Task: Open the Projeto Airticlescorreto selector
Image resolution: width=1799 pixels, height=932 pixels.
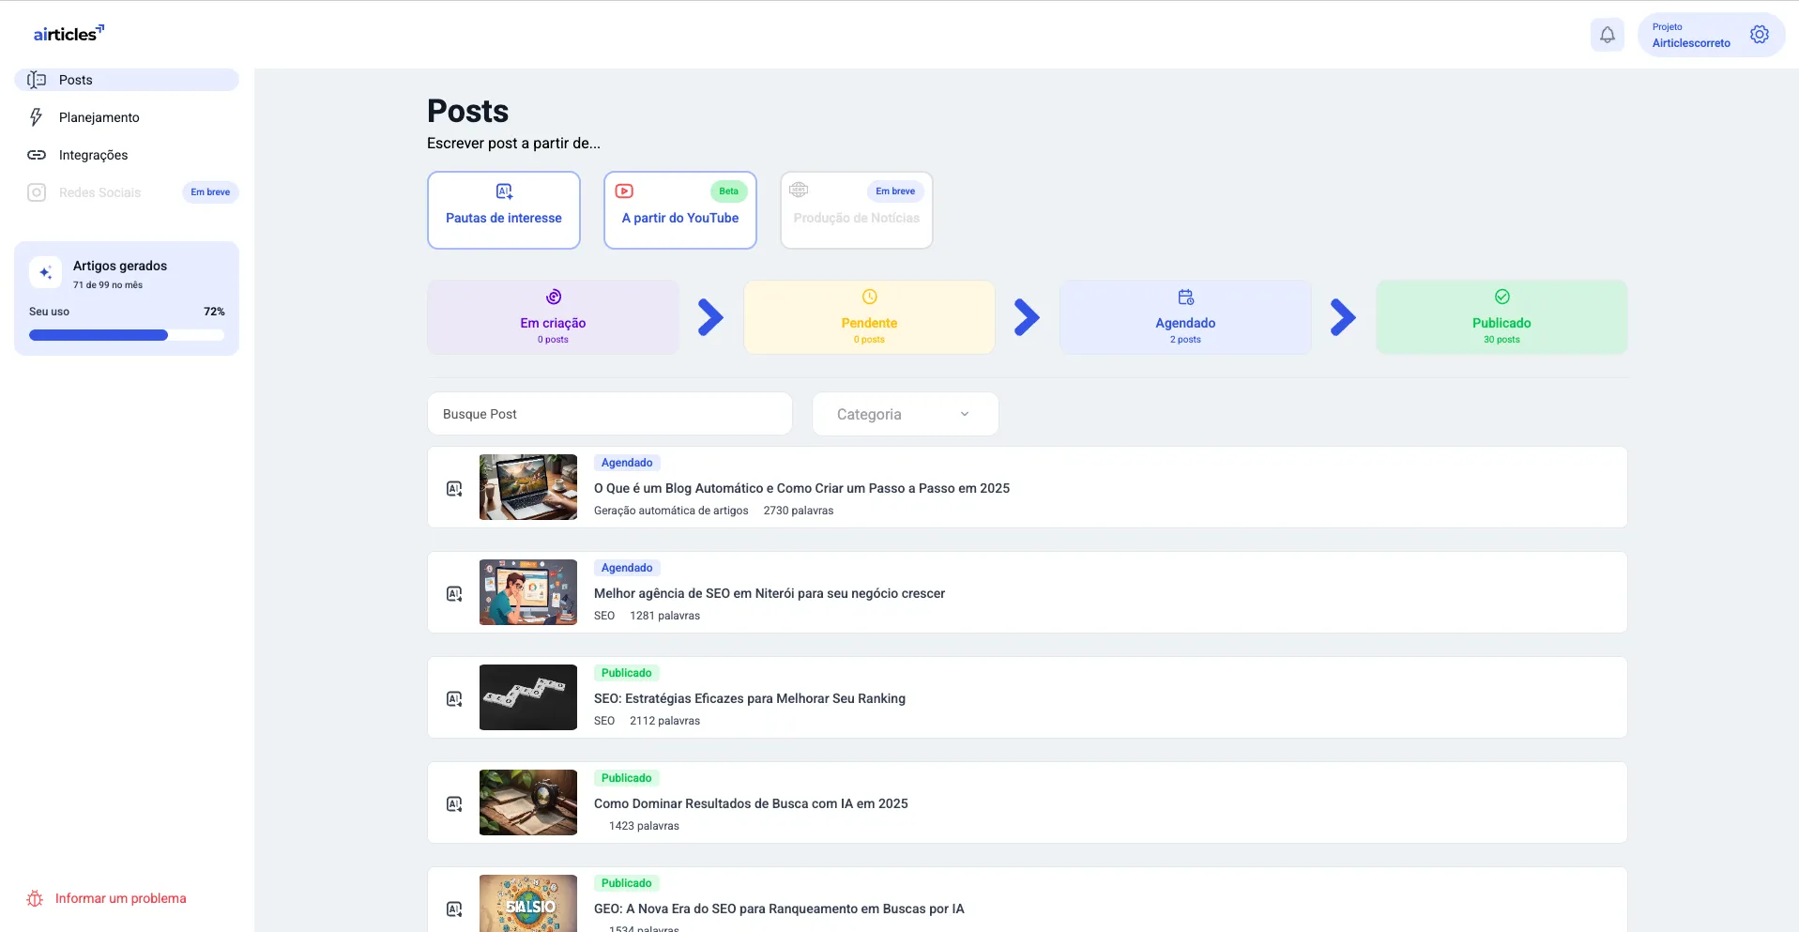Action: click(1711, 35)
